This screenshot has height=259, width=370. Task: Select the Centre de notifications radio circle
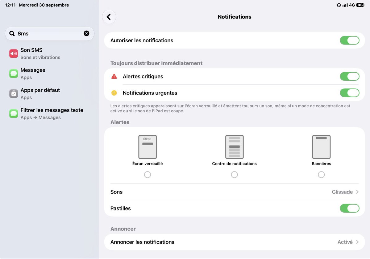point(234,175)
